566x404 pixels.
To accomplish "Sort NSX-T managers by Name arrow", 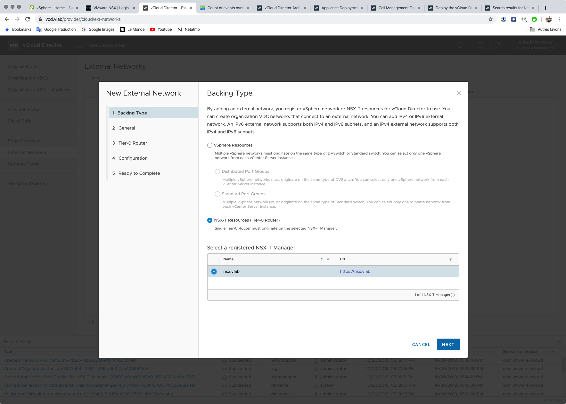I will (x=322, y=259).
